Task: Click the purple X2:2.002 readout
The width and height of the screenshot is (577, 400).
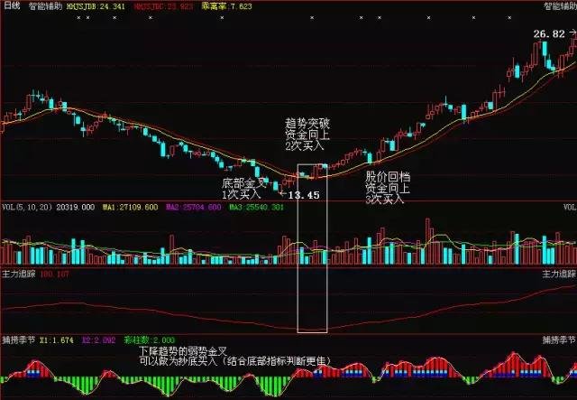Action: point(98,340)
